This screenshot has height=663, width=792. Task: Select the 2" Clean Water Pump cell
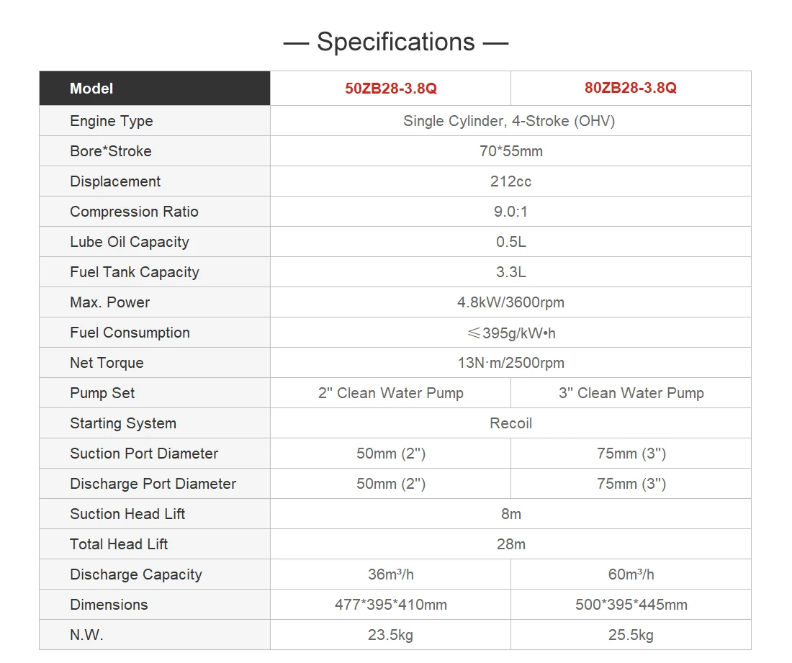coord(390,393)
